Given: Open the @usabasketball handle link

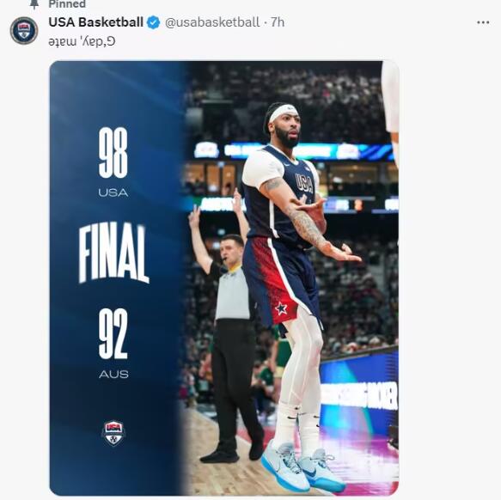Looking at the screenshot, I should [212, 22].
